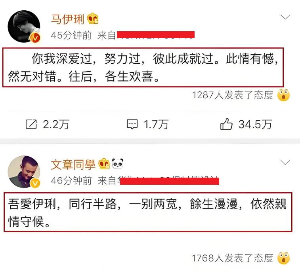Click surprised emoji next to 1768人发表了态度
Viewport: 300px width, 273px height.
click(284, 258)
